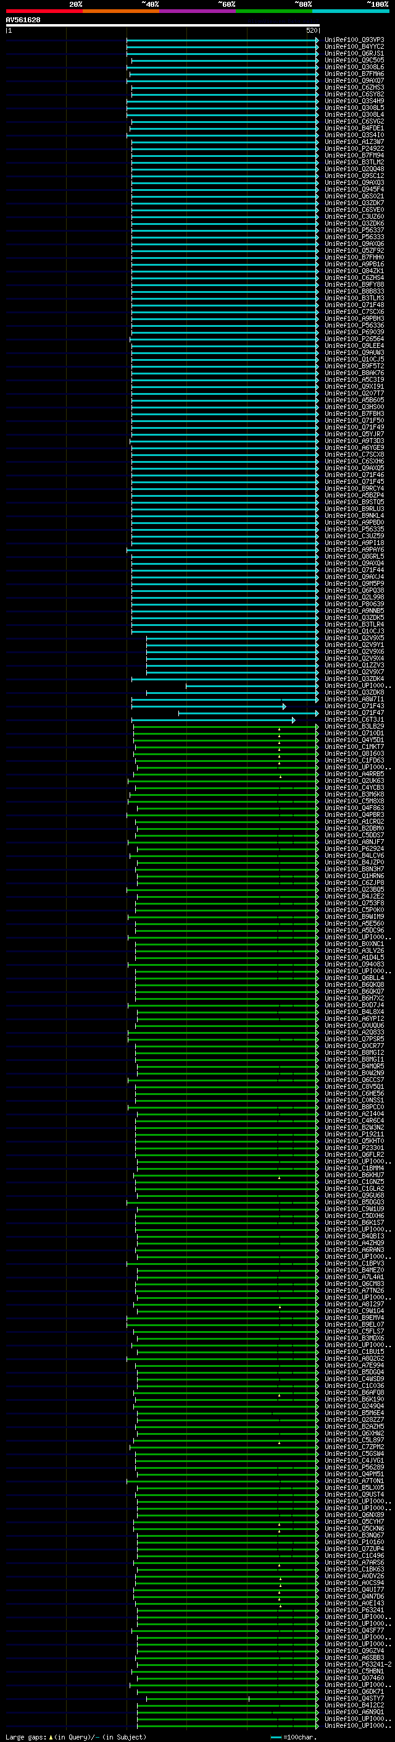Click hit label UniRef100_Q945F4

point(354,189)
